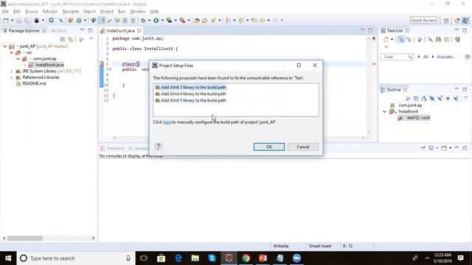Open the Refactor menu
472x265 pixels.
click(x=50, y=12)
